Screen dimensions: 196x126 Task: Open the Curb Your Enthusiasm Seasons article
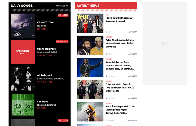pos(119,20)
